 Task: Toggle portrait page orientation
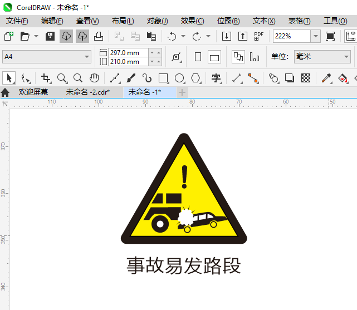click(x=198, y=57)
